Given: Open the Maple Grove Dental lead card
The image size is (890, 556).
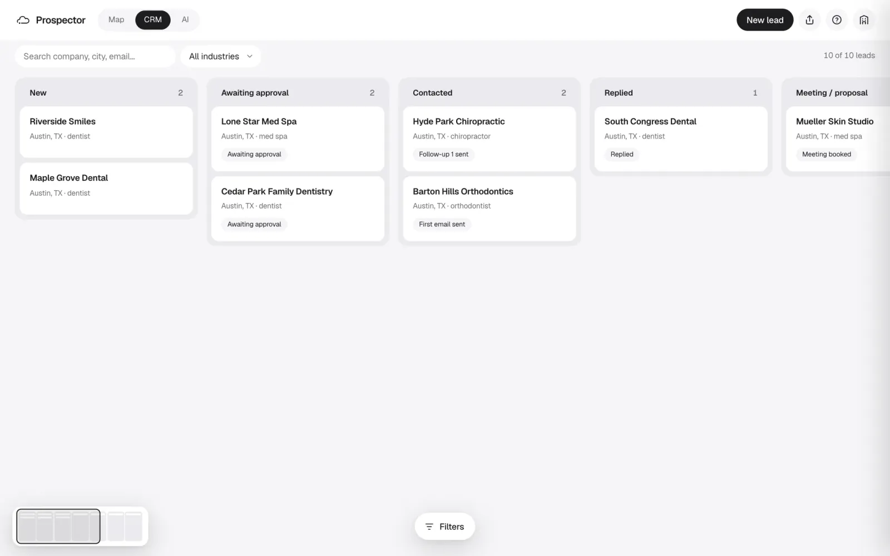Looking at the screenshot, I should pos(106,189).
